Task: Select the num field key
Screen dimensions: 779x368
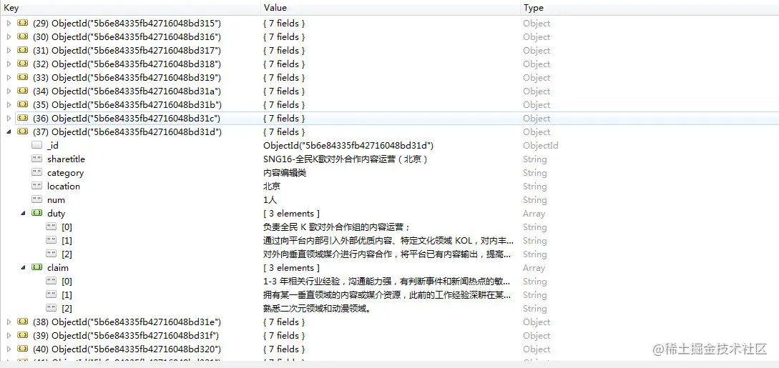Action: click(56, 200)
